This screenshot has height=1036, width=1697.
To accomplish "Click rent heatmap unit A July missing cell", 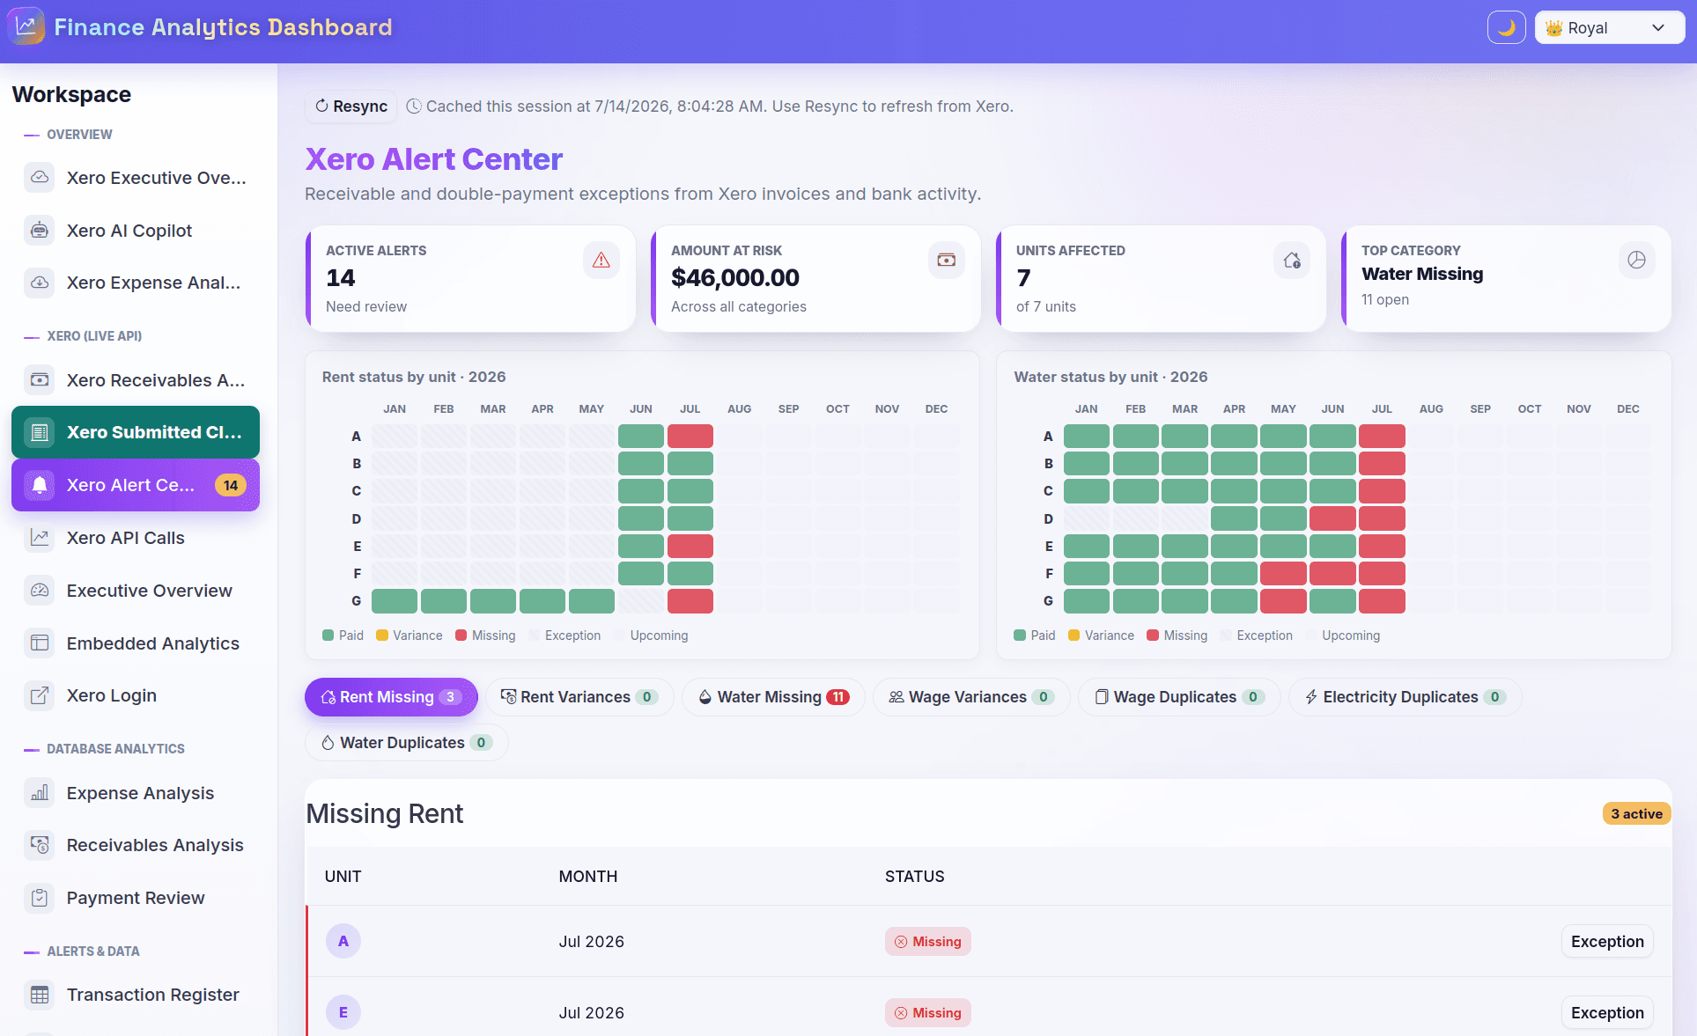I will coord(690,436).
